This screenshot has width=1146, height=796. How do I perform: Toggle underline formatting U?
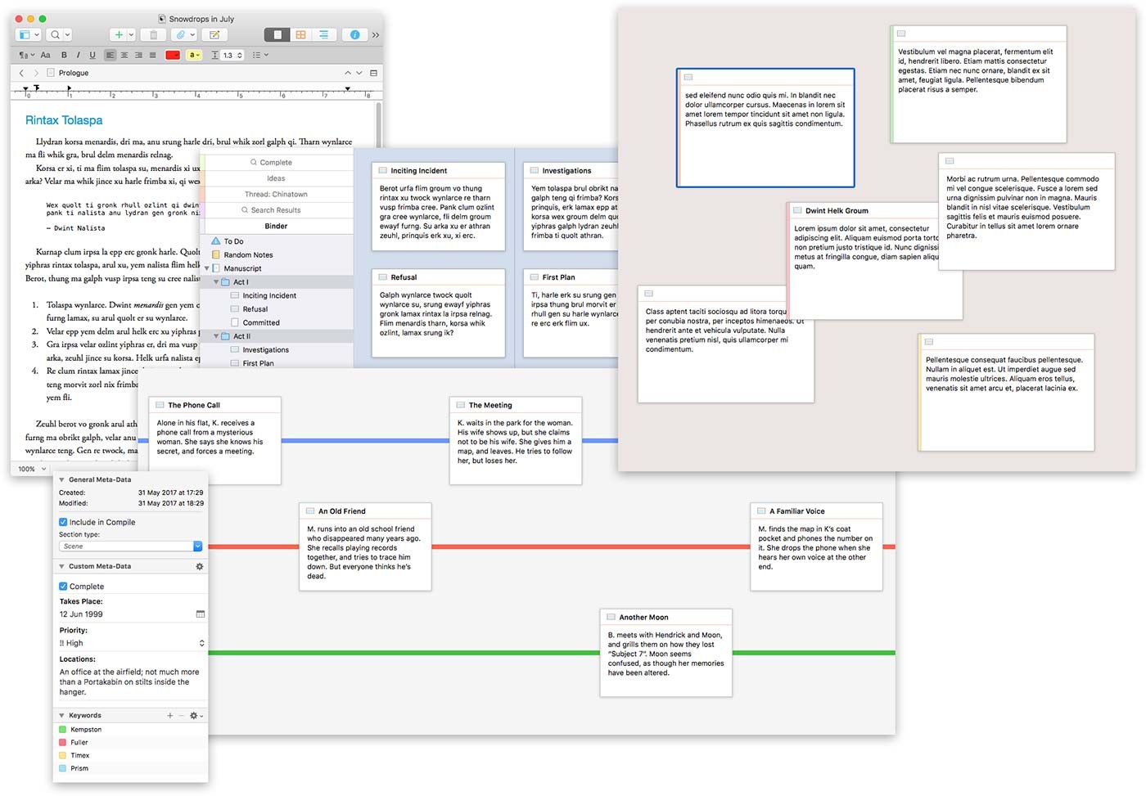point(92,56)
